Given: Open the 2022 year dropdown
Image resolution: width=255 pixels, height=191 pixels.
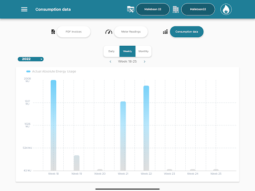Looking at the screenshot, I should click(31, 59).
